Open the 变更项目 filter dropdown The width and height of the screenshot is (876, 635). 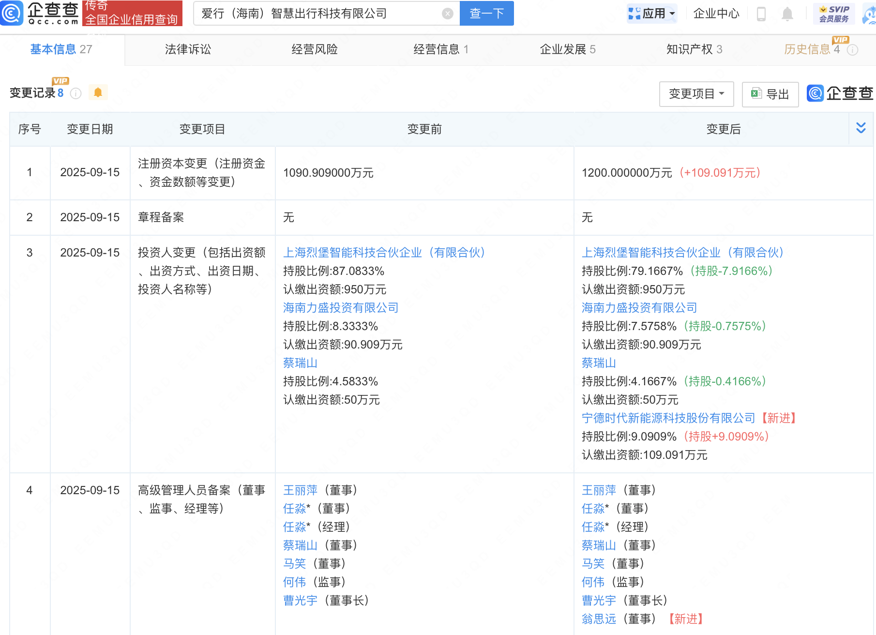click(x=696, y=94)
